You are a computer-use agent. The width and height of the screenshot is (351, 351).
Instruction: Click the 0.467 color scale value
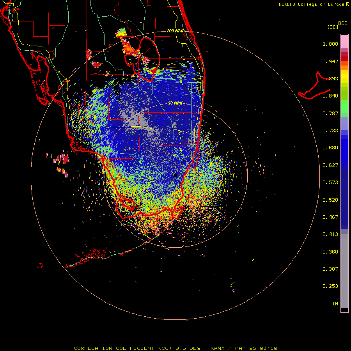pos(330,217)
